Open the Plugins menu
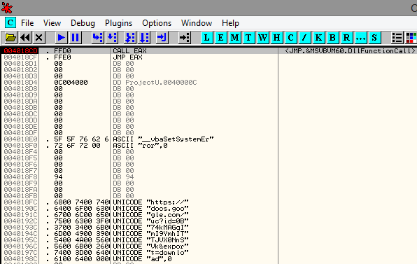Screen dimensions: 417x264 pyautogui.click(x=119, y=23)
